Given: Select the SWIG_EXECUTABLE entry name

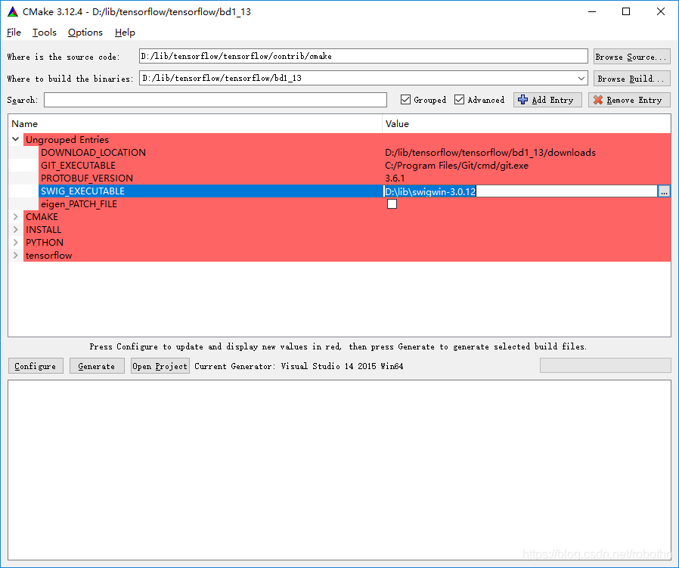Looking at the screenshot, I should (x=82, y=191).
